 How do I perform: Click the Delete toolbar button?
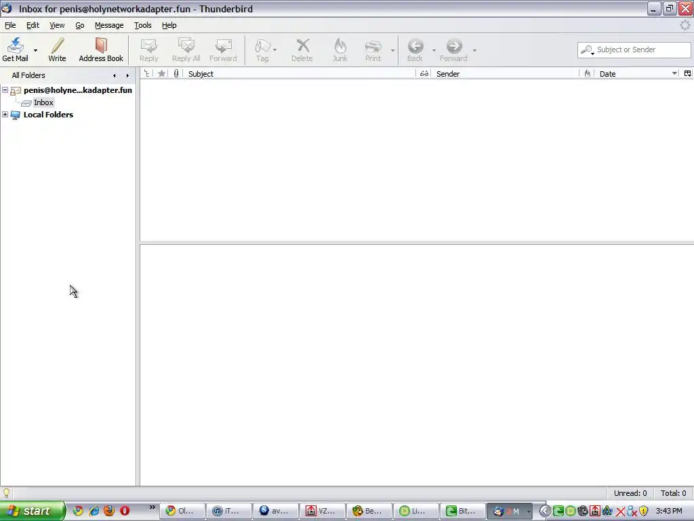[302, 50]
